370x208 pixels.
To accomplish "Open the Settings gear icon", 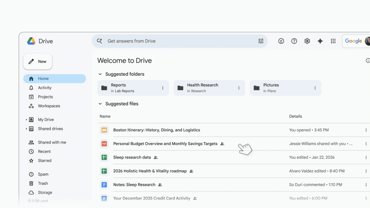I will tap(307, 41).
